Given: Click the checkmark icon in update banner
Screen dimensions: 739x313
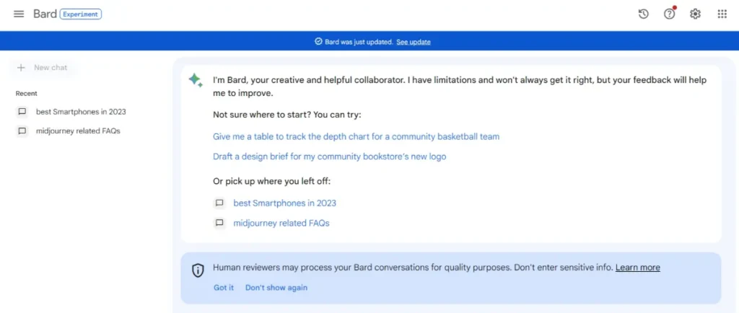Looking at the screenshot, I should tap(318, 41).
